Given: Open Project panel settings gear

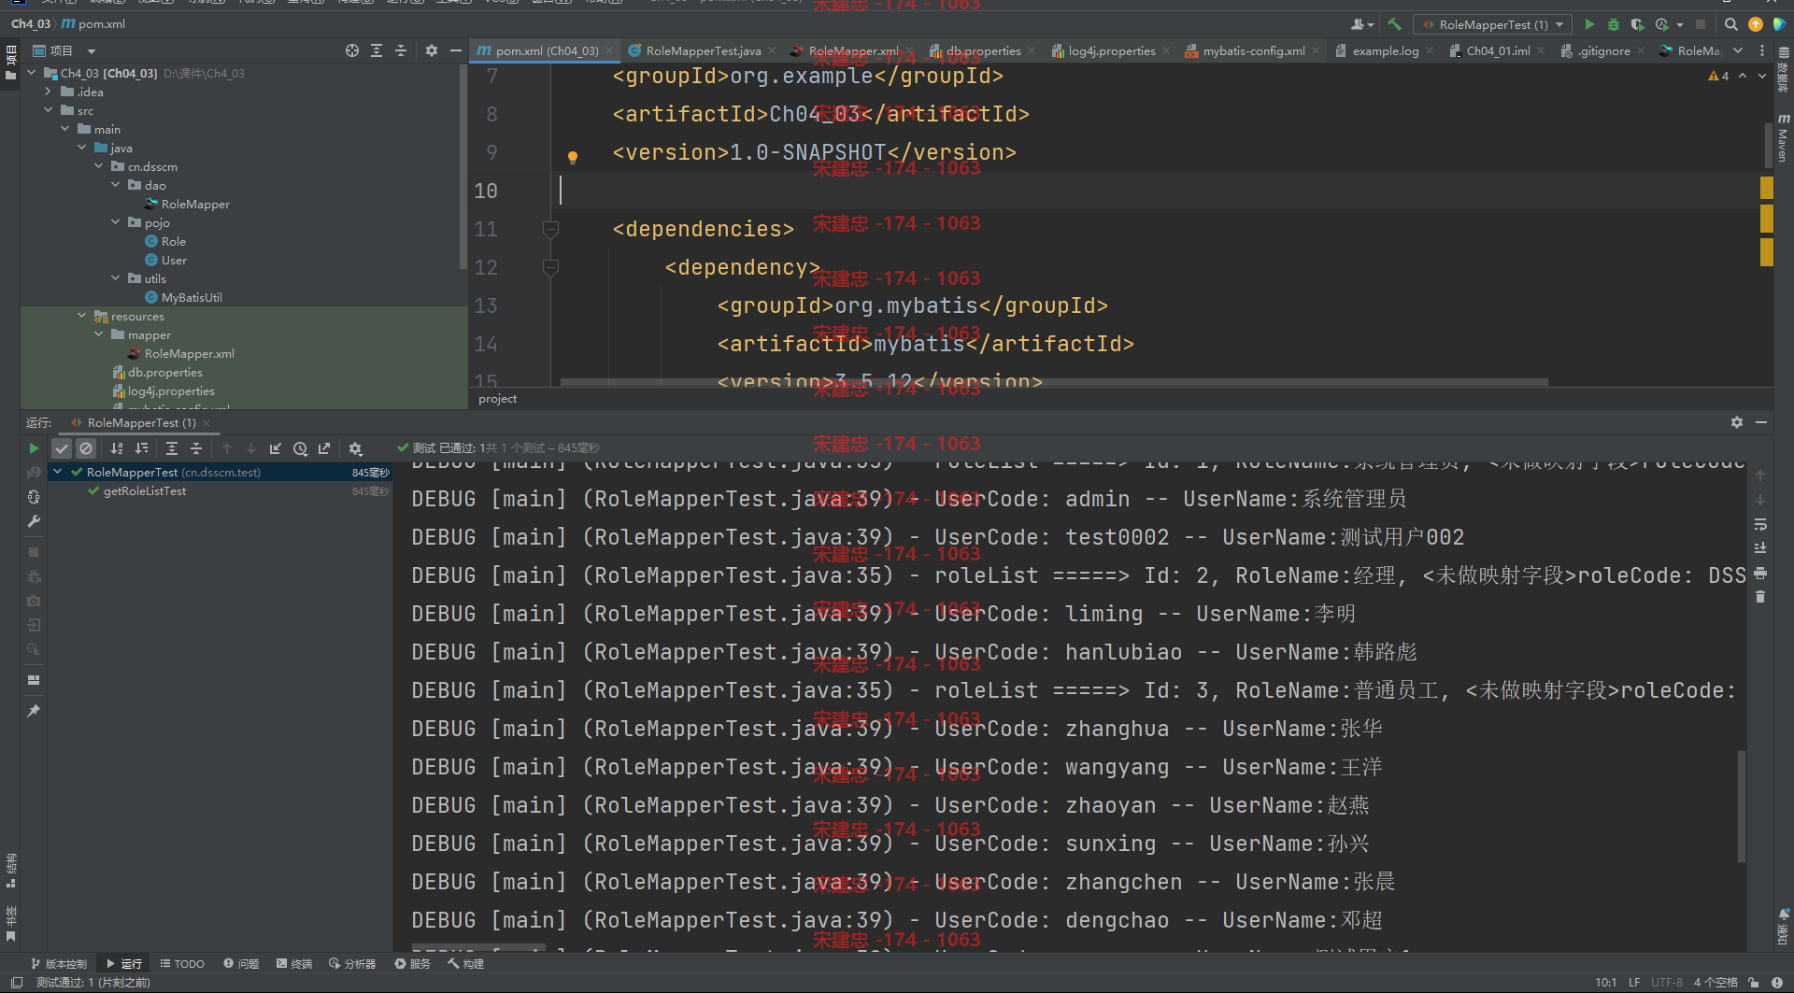Looking at the screenshot, I should pos(432,50).
